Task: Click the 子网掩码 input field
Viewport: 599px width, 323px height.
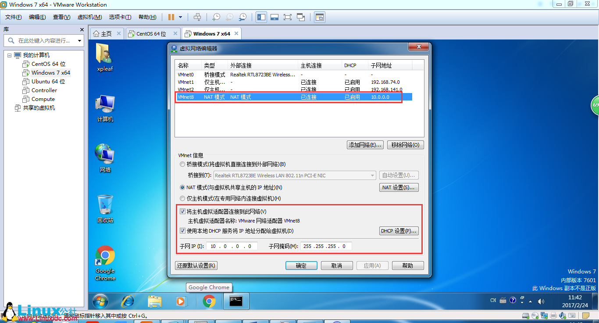Action: [326, 246]
